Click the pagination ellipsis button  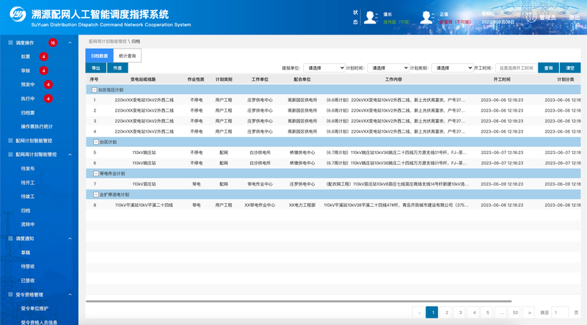click(x=501, y=313)
